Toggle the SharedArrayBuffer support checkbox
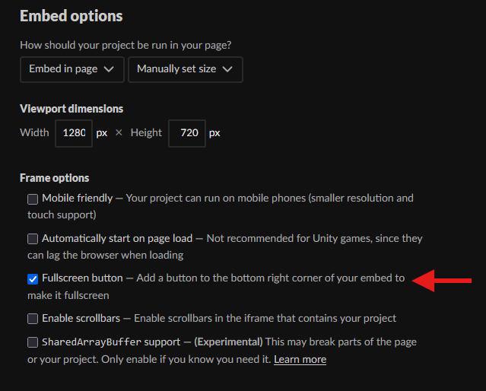The height and width of the screenshot is (391, 486). (x=33, y=342)
